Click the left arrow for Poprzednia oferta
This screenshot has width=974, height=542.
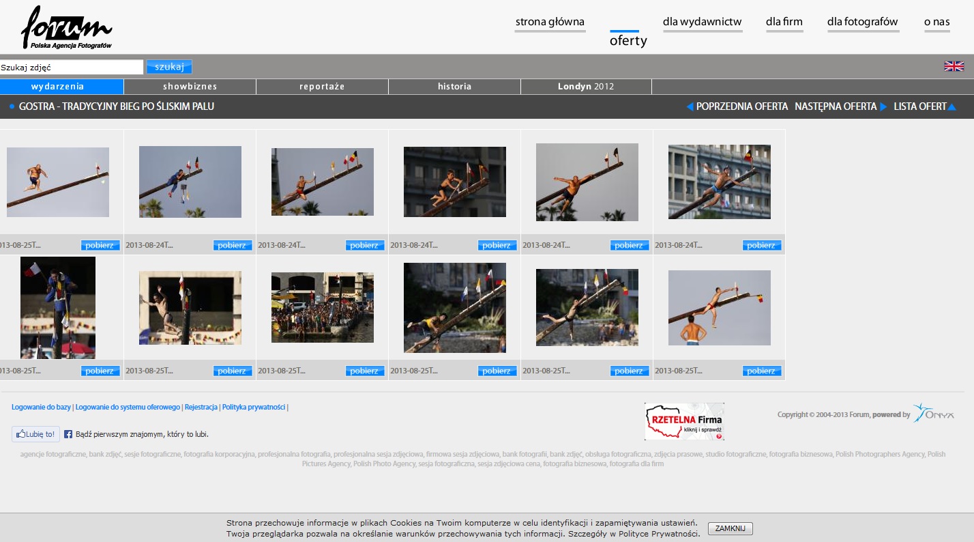(690, 106)
